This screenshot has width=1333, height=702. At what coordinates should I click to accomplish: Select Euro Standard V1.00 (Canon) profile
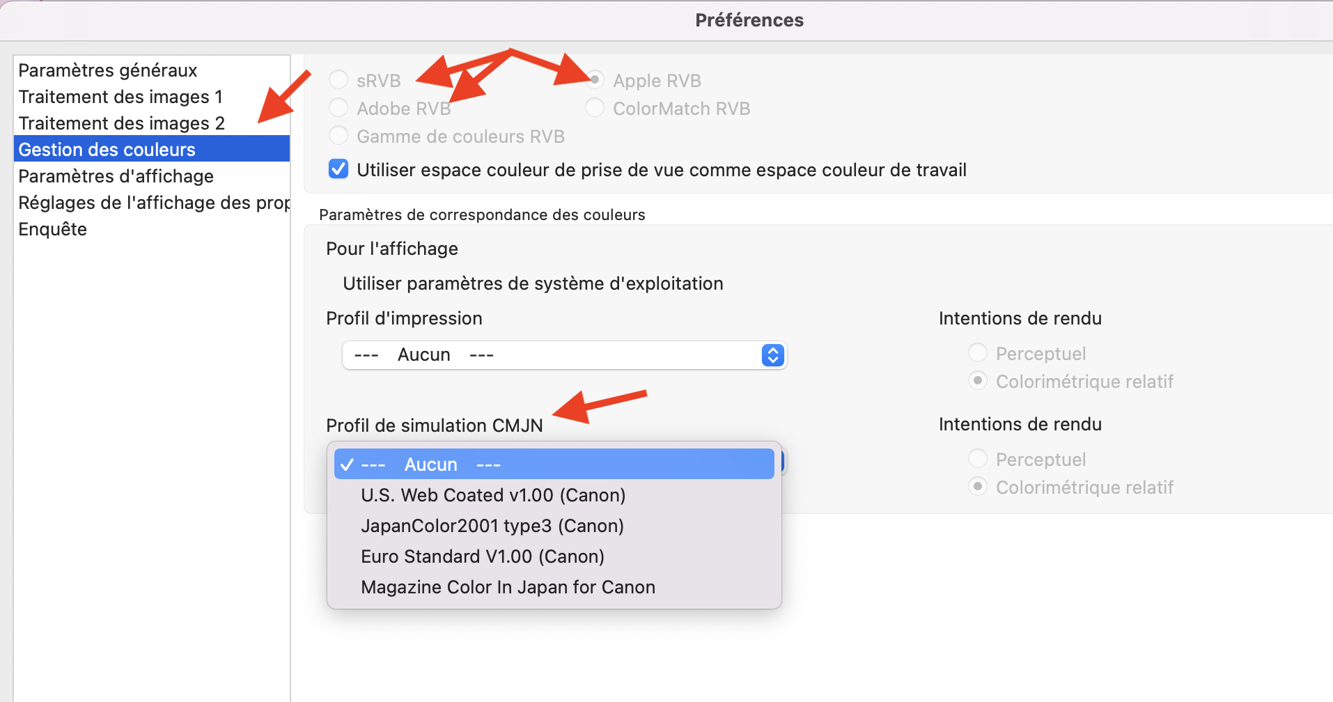pyautogui.click(x=482, y=556)
